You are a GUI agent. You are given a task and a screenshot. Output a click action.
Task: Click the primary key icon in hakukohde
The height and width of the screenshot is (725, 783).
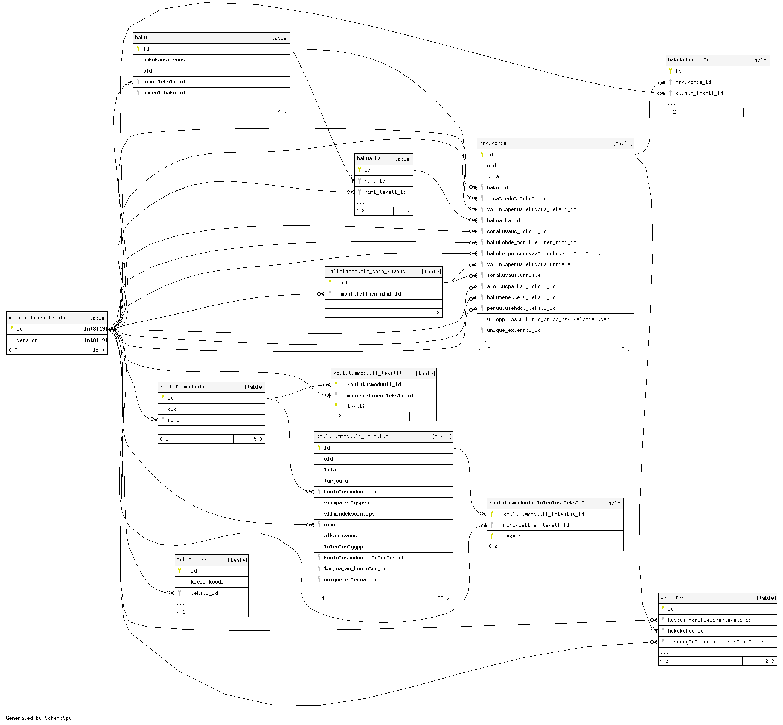tap(482, 155)
